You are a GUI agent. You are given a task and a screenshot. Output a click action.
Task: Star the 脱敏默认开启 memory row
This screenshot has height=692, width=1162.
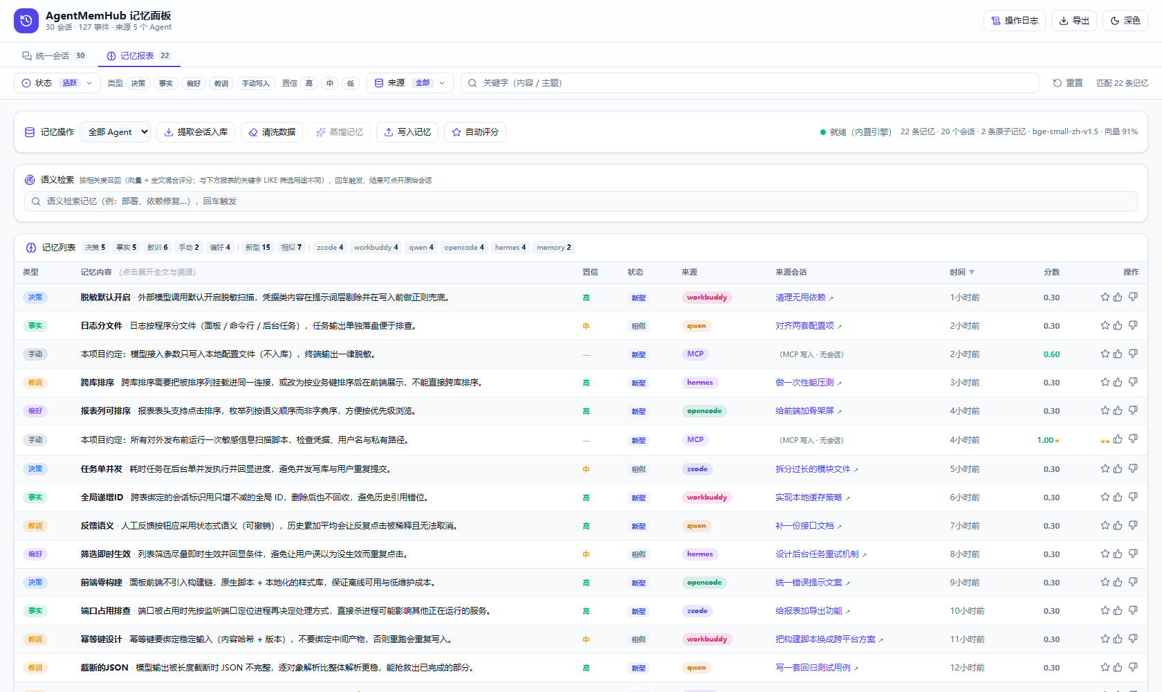tap(1105, 297)
